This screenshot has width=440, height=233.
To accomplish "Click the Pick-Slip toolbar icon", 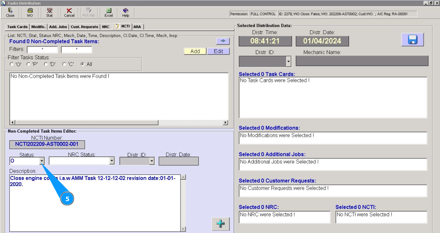I will tap(89, 13).
